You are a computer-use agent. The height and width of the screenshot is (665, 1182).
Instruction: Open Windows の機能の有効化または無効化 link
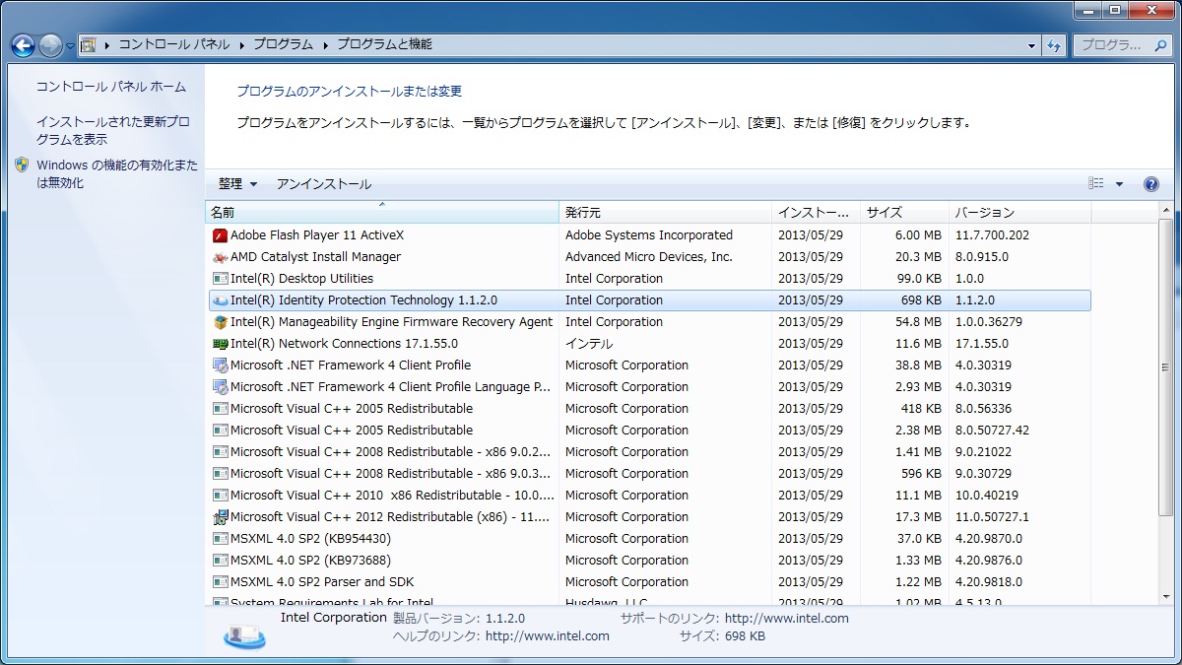tap(117, 174)
